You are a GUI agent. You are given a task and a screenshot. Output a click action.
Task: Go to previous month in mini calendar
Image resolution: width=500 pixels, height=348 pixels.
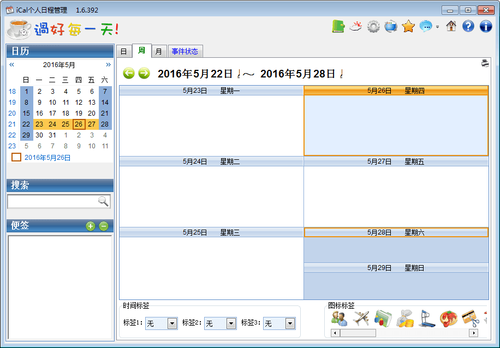pos(12,65)
